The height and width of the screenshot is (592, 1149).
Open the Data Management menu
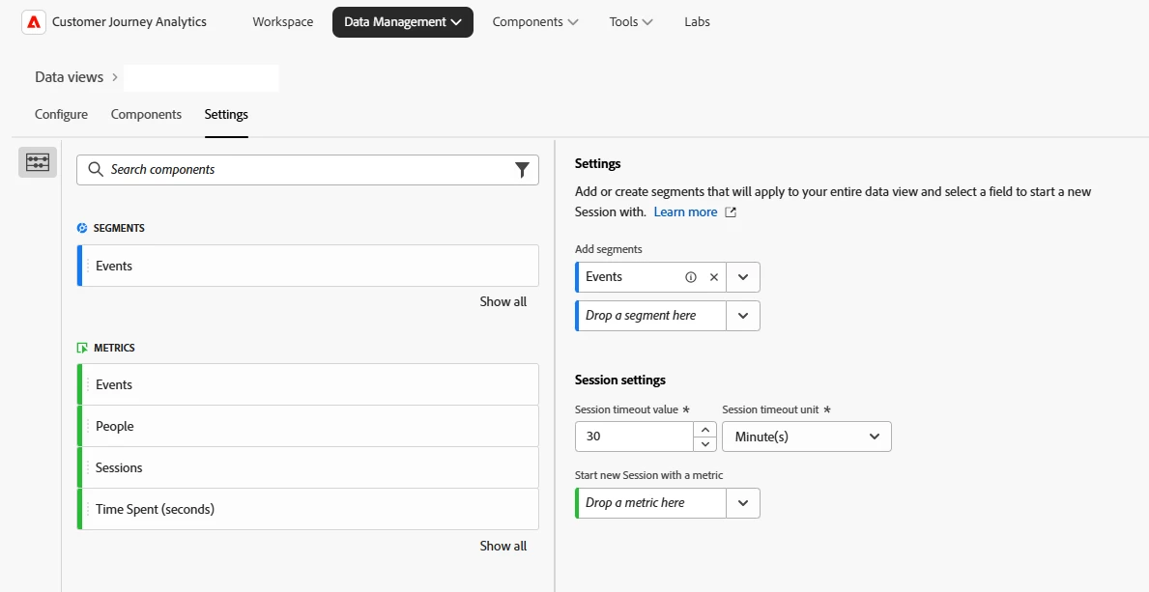(x=402, y=22)
